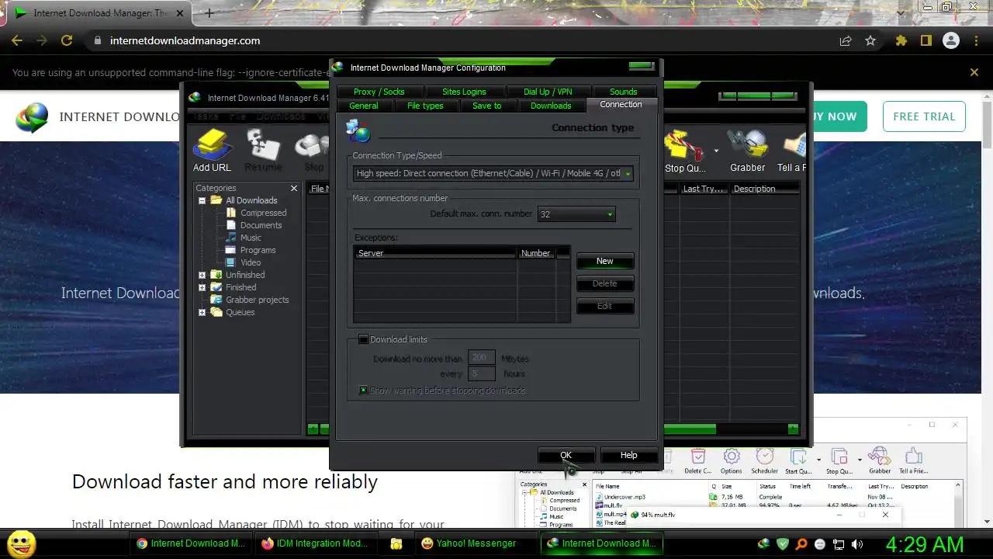The height and width of the screenshot is (559, 993).
Task: Open the Connection Type/Speed dropdown
Action: (x=493, y=173)
